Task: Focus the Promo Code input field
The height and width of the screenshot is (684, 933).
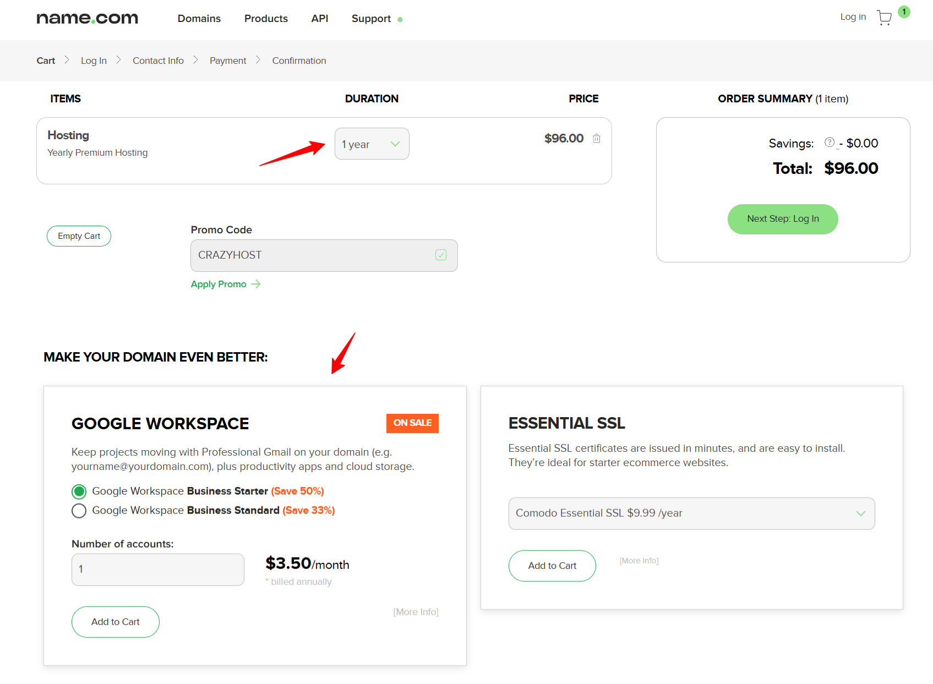Action: [x=324, y=255]
